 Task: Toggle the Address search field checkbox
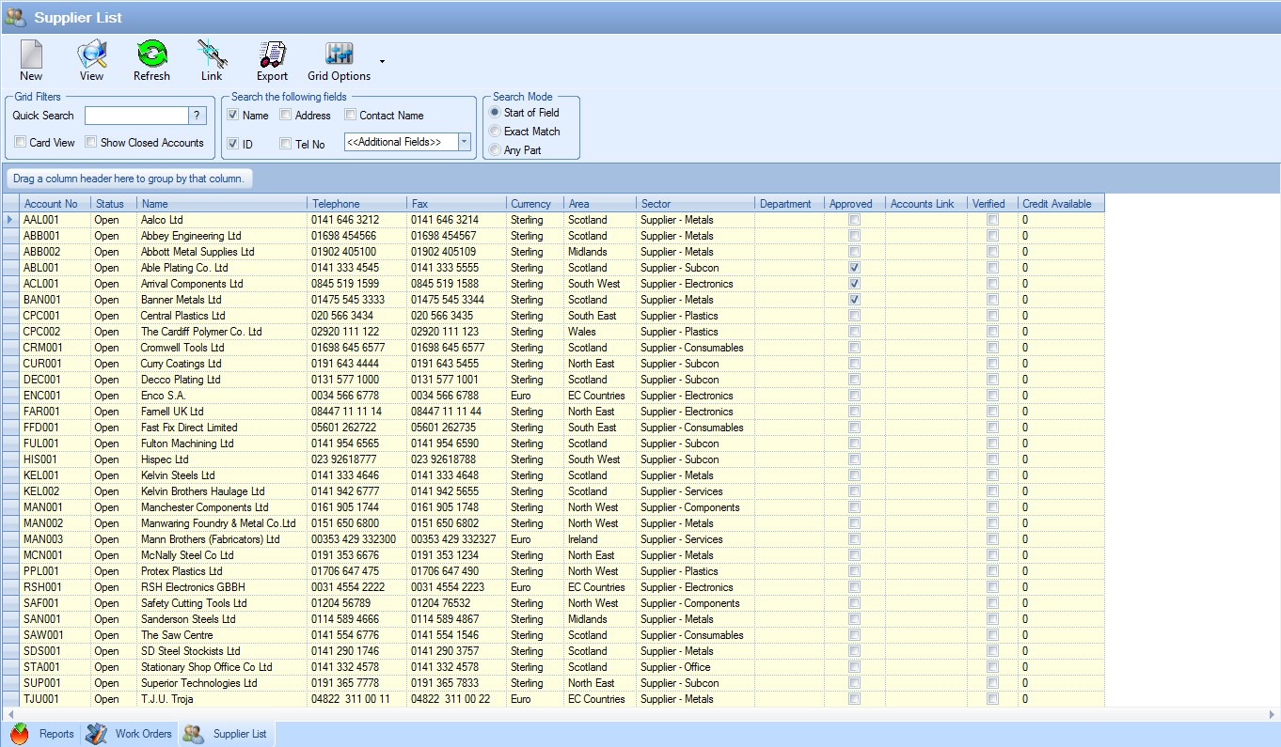(286, 116)
